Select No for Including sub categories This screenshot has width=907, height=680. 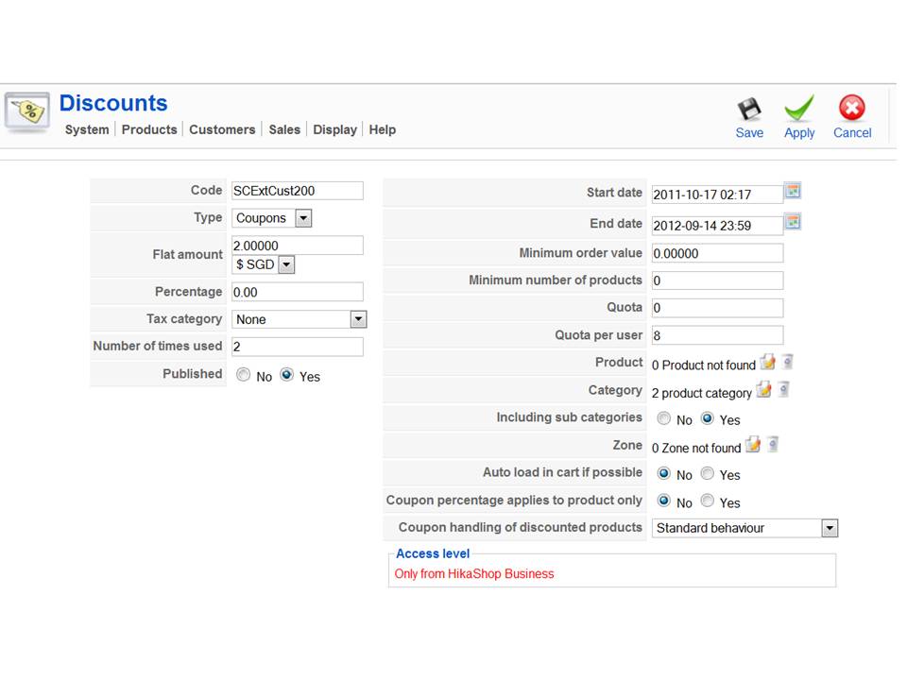pyautogui.click(x=664, y=418)
